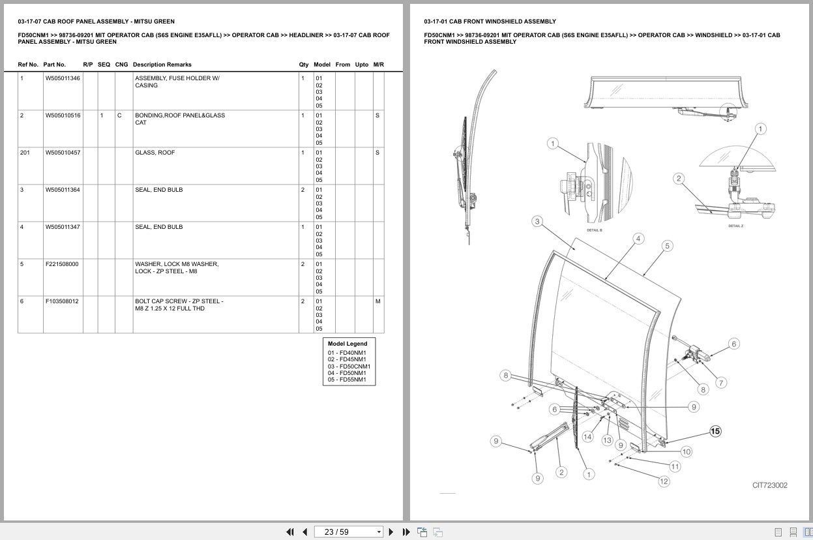Click the Model Legend title
Viewport: 813px width, 540px height.
coord(347,344)
